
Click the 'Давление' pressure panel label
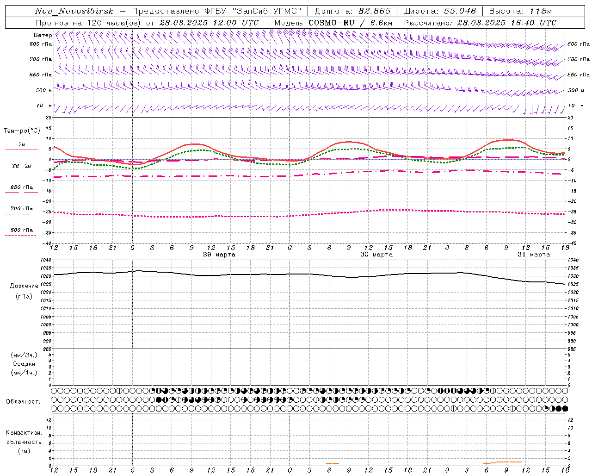pos(24,286)
